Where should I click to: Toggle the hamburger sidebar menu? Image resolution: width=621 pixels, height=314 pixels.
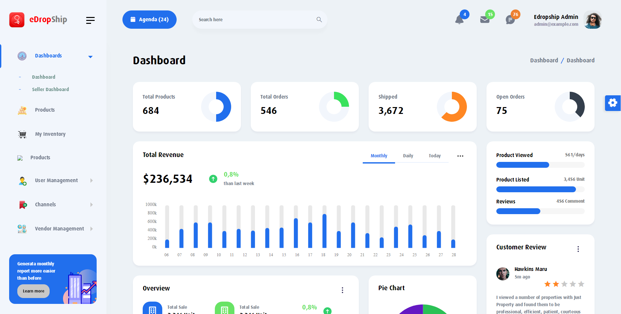pos(90,20)
